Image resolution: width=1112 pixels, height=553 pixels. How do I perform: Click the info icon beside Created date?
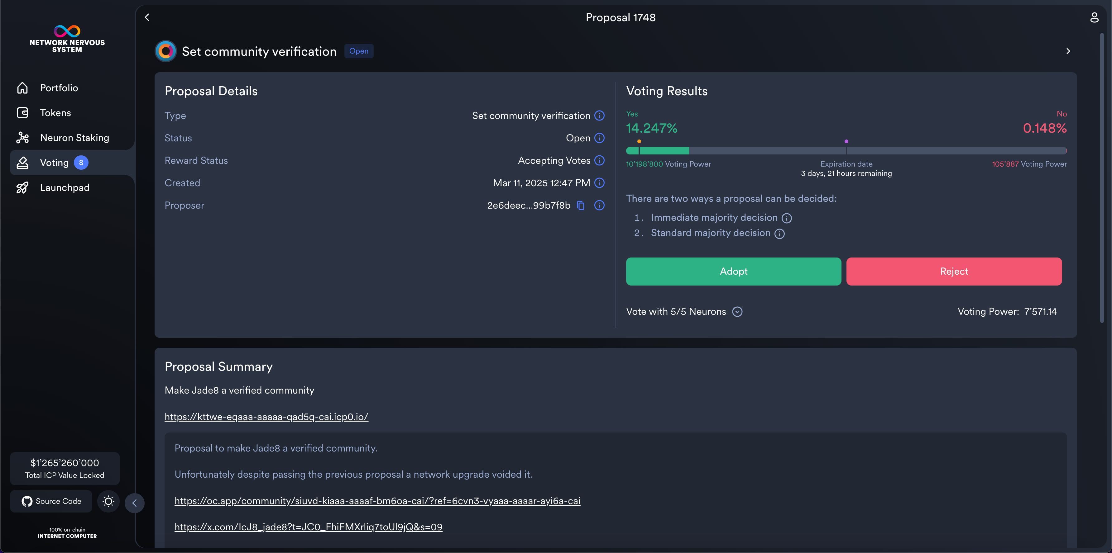[x=599, y=183]
